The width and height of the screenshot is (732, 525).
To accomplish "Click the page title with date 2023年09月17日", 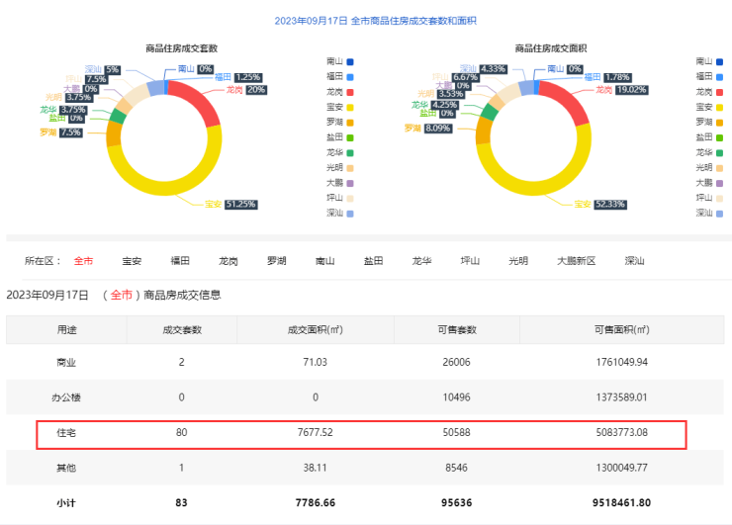I will (x=366, y=20).
